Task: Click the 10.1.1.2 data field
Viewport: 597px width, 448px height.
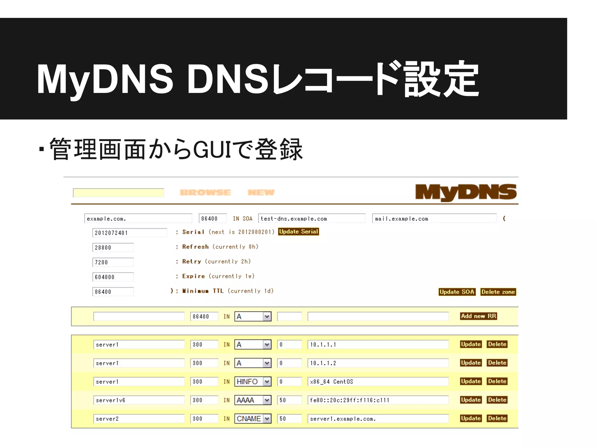Action: (378, 363)
